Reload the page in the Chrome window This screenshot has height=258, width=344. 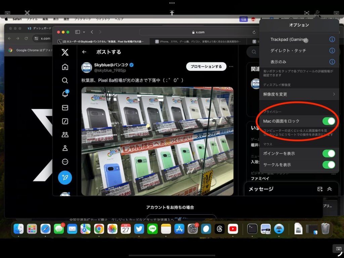(26, 38)
